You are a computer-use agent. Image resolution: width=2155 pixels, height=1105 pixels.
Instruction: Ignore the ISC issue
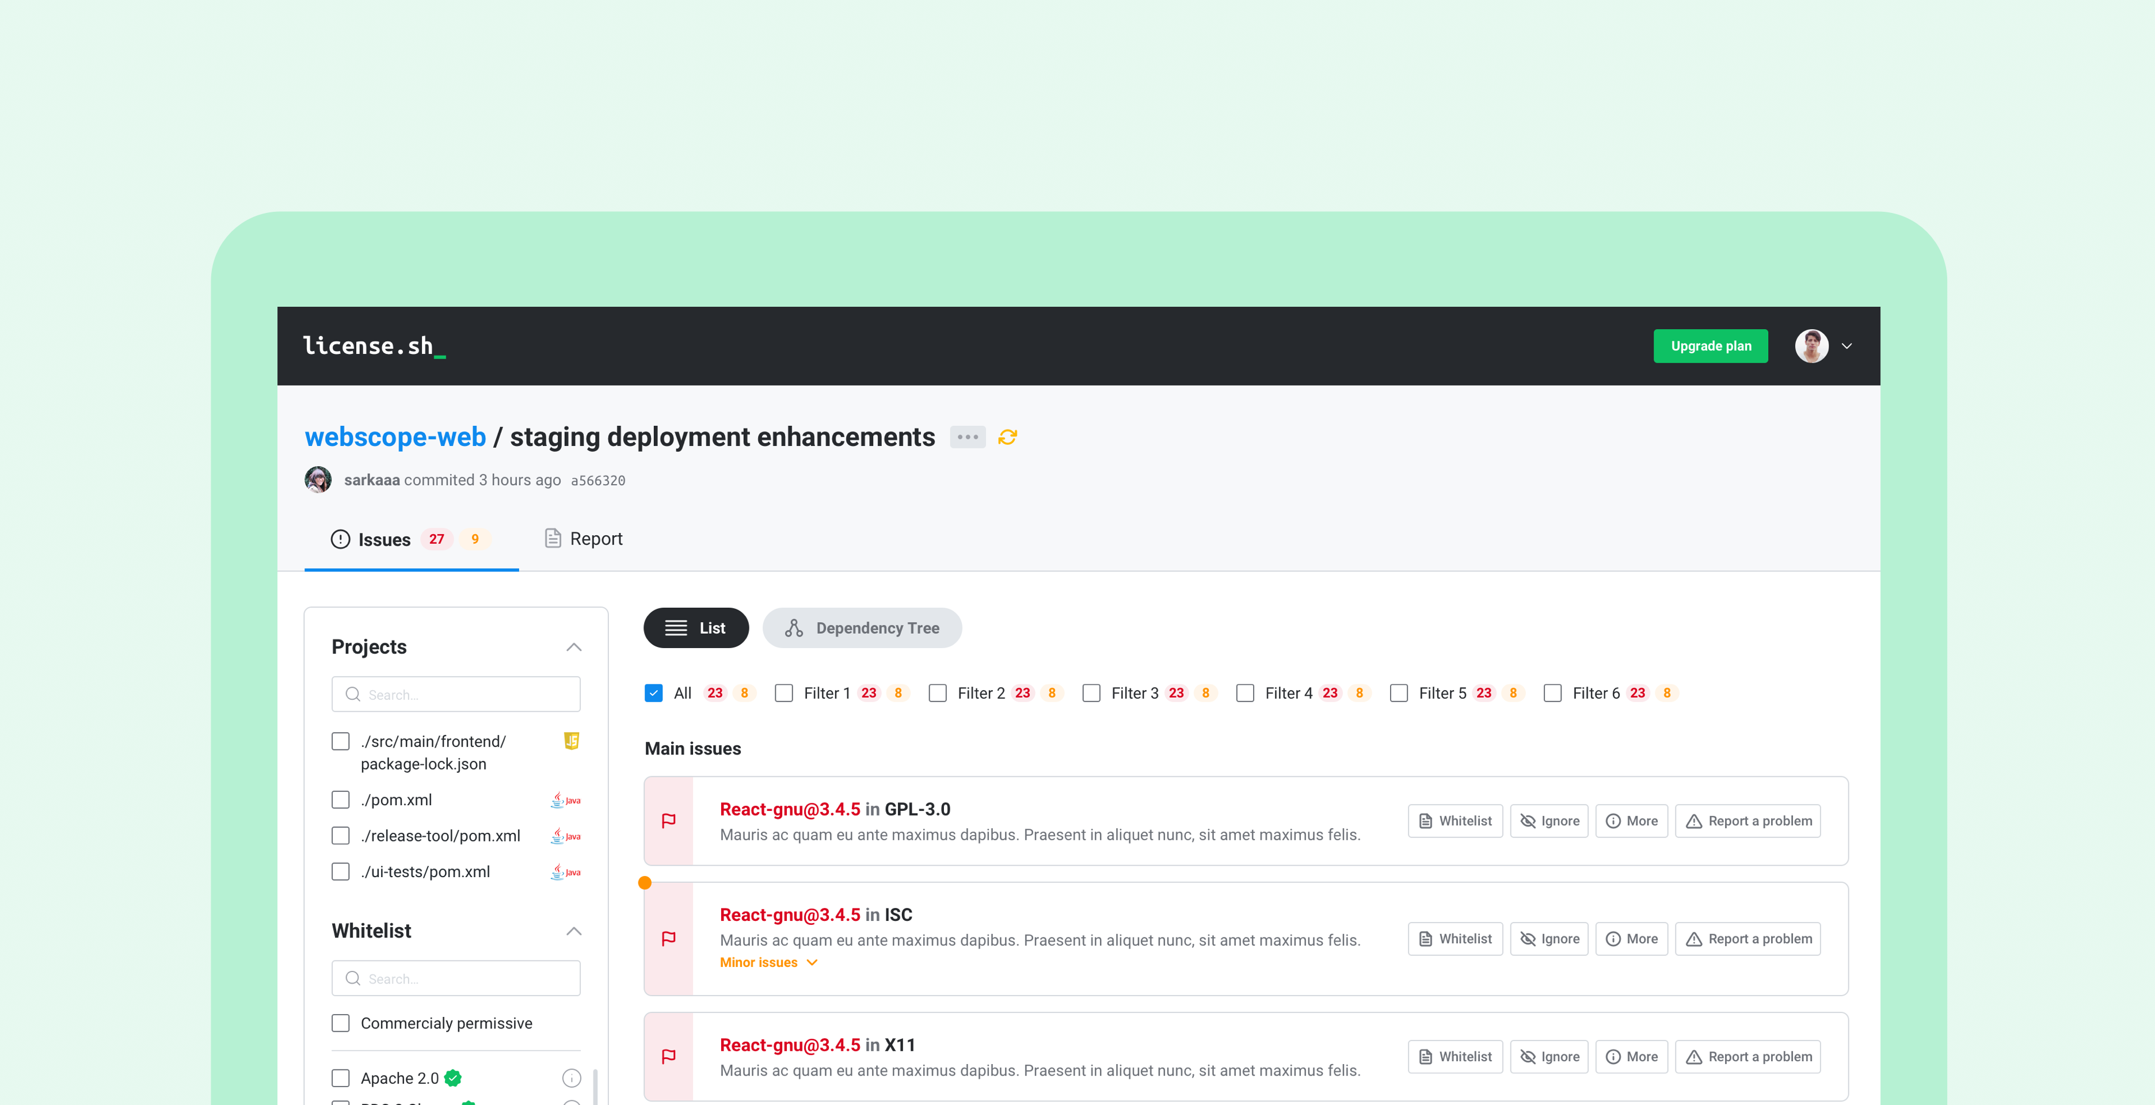[1549, 939]
